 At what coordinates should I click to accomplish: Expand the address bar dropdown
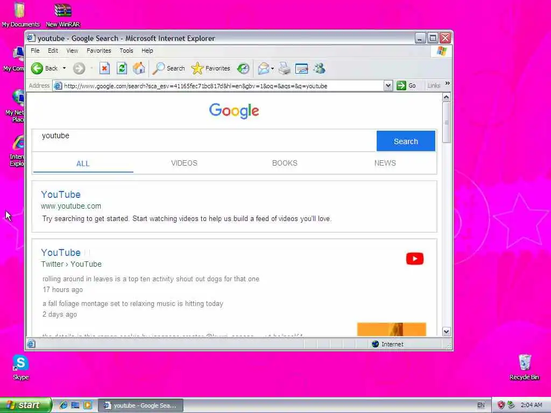(x=388, y=86)
